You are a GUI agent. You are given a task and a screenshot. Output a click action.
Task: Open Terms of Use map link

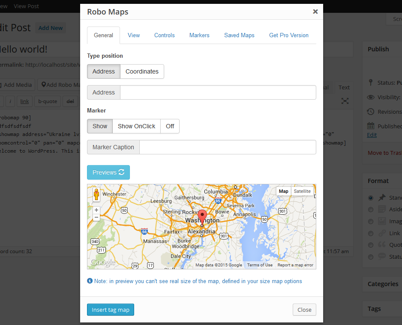(260, 265)
